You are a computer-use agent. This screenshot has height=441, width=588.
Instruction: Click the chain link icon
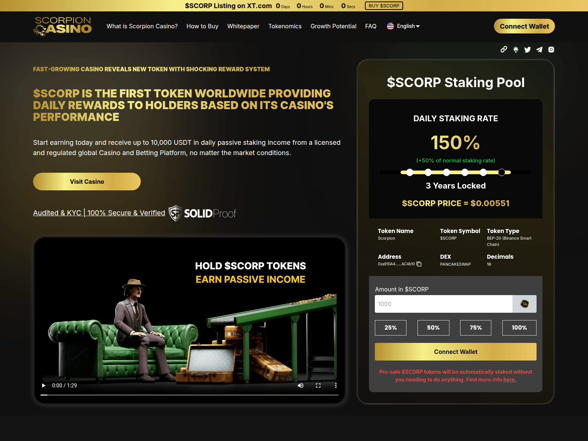(504, 49)
